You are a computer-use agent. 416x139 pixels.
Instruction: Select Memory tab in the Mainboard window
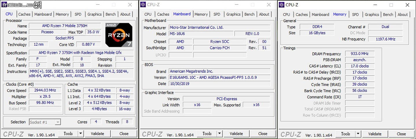pyautogui.click(x=201, y=14)
